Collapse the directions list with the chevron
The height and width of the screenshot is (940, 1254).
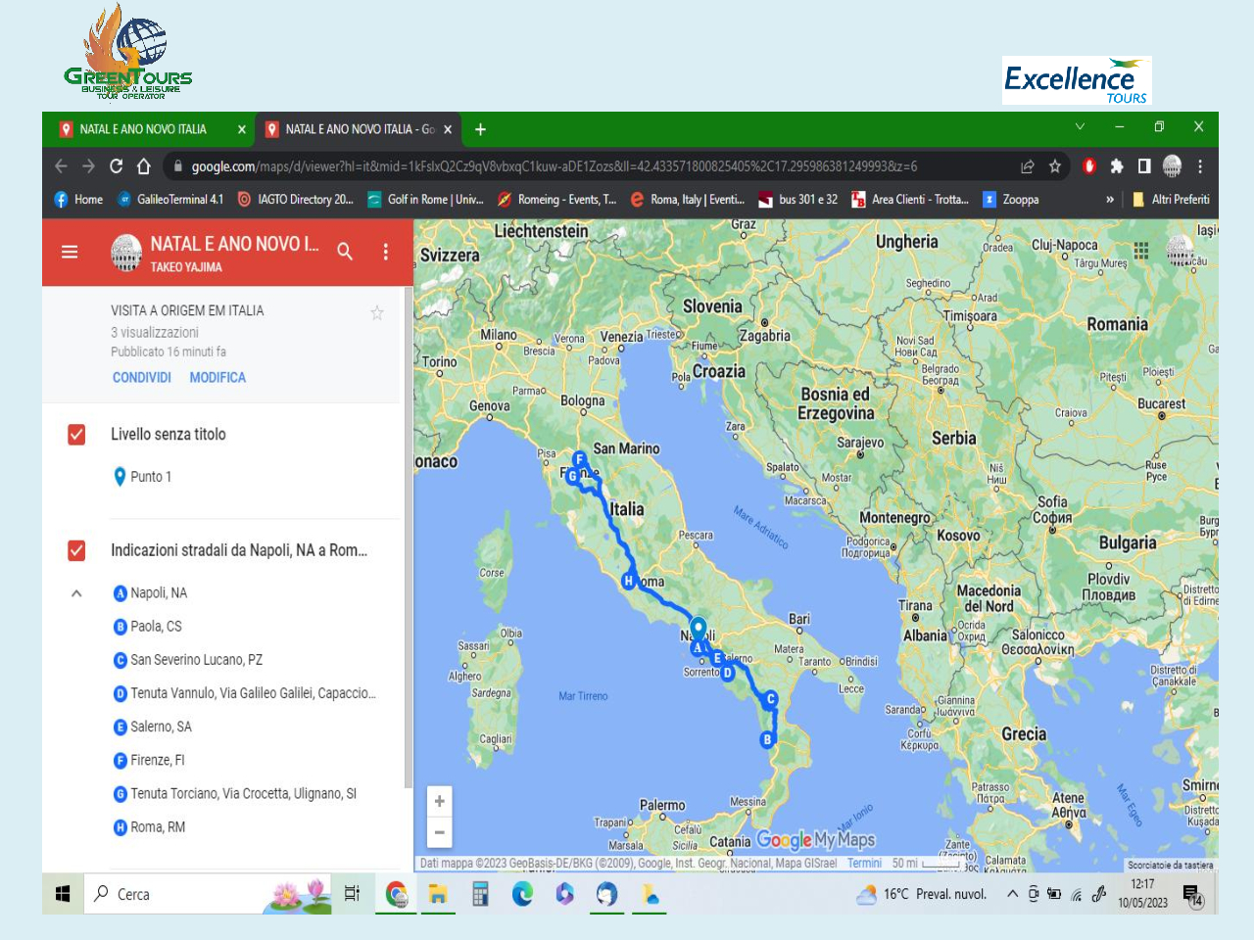click(76, 593)
